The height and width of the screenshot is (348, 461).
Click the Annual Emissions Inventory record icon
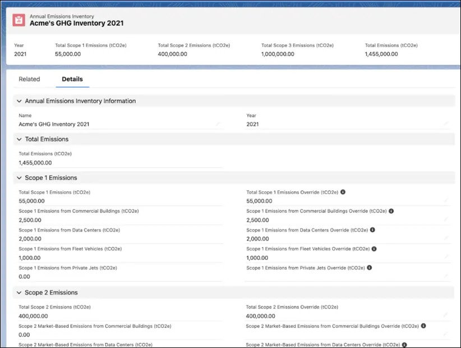tap(19, 20)
